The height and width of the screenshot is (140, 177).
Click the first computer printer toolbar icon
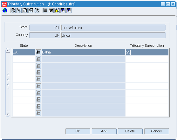pyautogui.click(x=63, y=10)
